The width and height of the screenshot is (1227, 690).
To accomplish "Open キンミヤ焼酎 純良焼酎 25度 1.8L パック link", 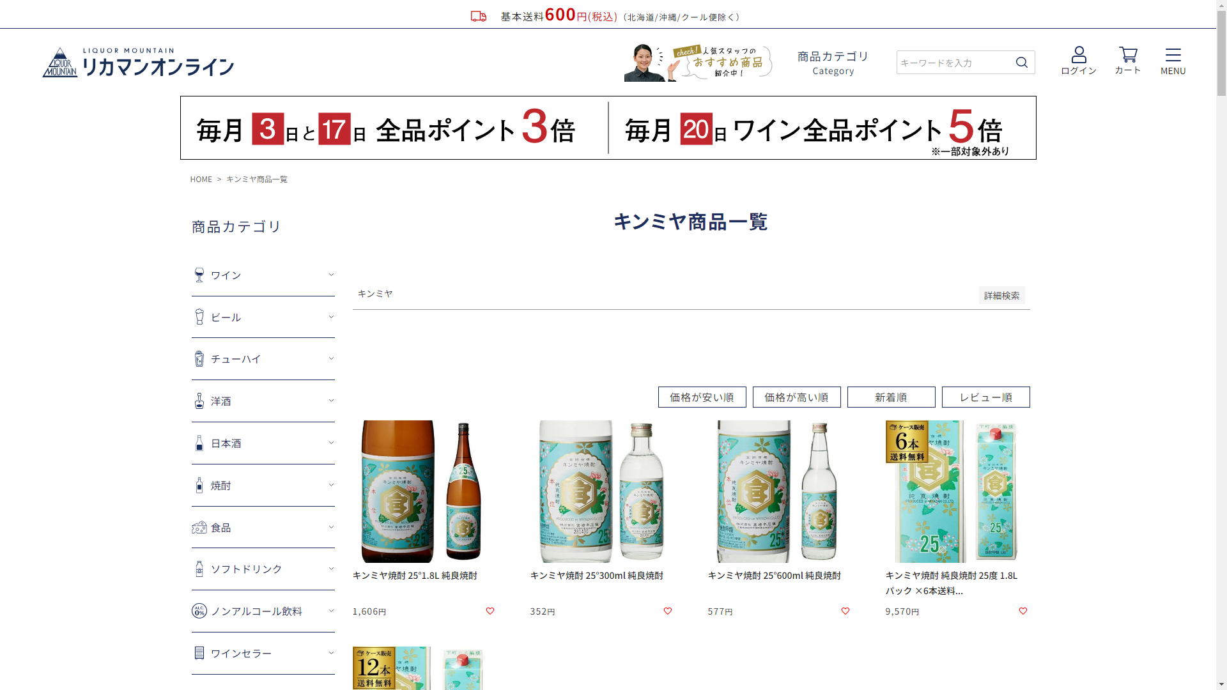I will pyautogui.click(x=952, y=583).
